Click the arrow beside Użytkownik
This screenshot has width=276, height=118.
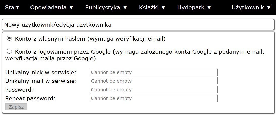coord(269,8)
